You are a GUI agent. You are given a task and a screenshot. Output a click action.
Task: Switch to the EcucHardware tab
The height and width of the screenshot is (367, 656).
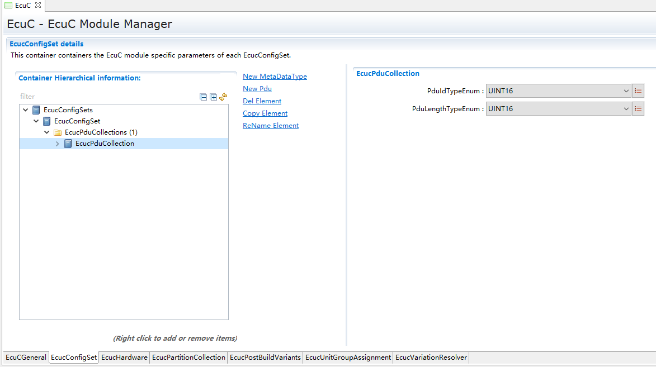click(x=124, y=358)
